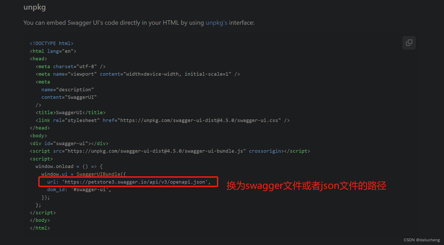Image resolution: width=444 pixels, height=245 pixels.
Task: Click the closing </head> tag
Action: [x=40, y=128]
